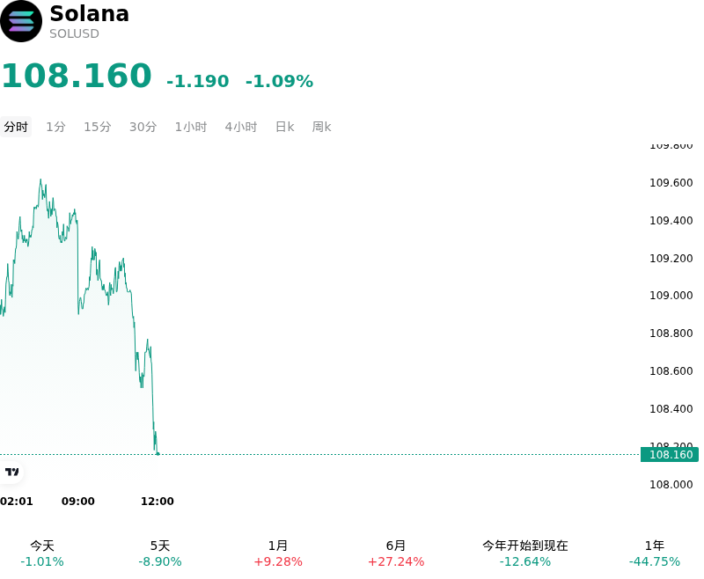Show the 6月 +27.24% performance range
The image size is (704, 579).
tap(395, 553)
